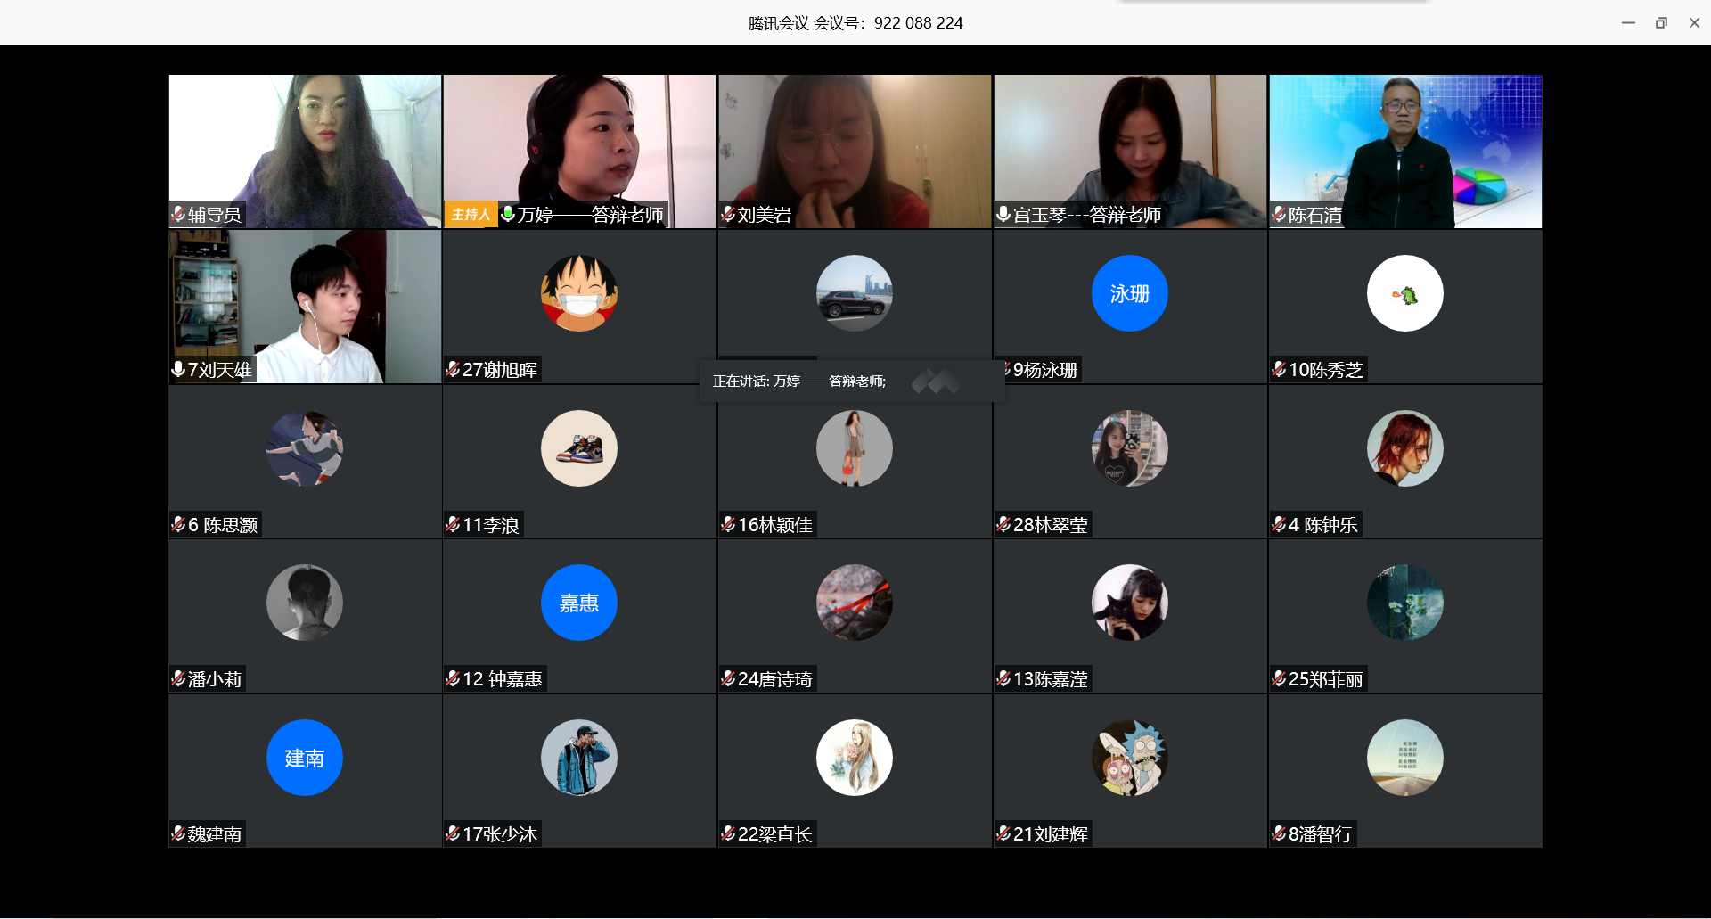
Task: Click the microphone icon beside 宫玉琴
Action: (1003, 214)
